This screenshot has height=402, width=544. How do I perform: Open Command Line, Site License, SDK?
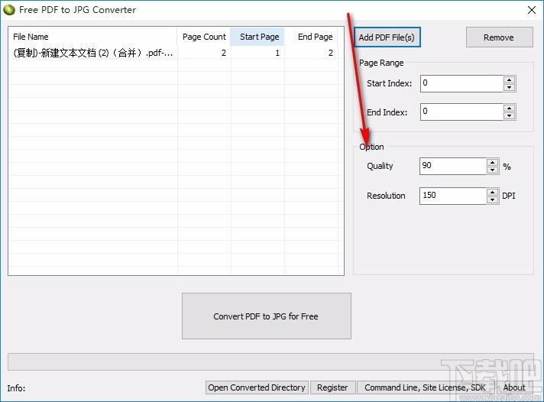(425, 387)
